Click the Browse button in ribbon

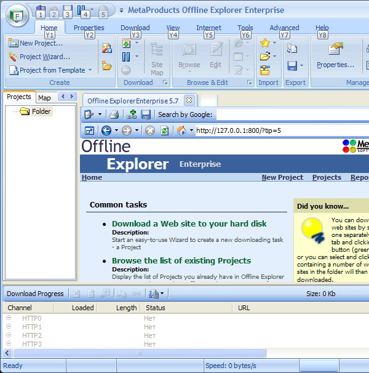coord(189,58)
